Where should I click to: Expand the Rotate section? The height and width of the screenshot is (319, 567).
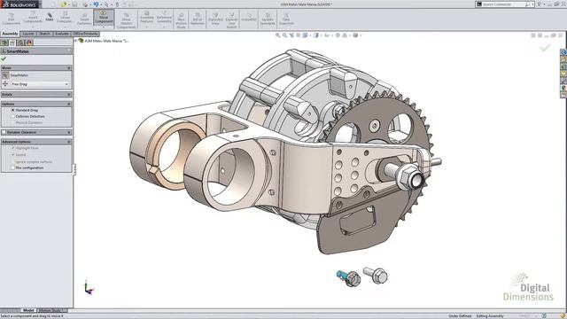[x=69, y=95]
